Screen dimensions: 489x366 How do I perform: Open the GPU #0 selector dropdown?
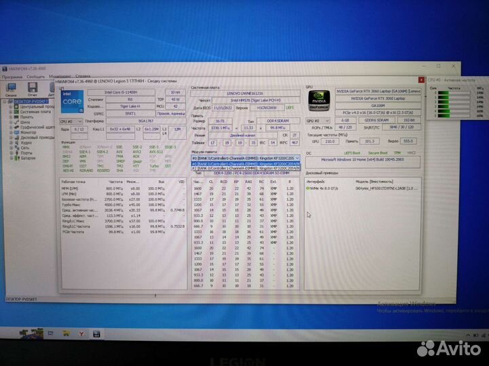pyautogui.click(x=318, y=121)
